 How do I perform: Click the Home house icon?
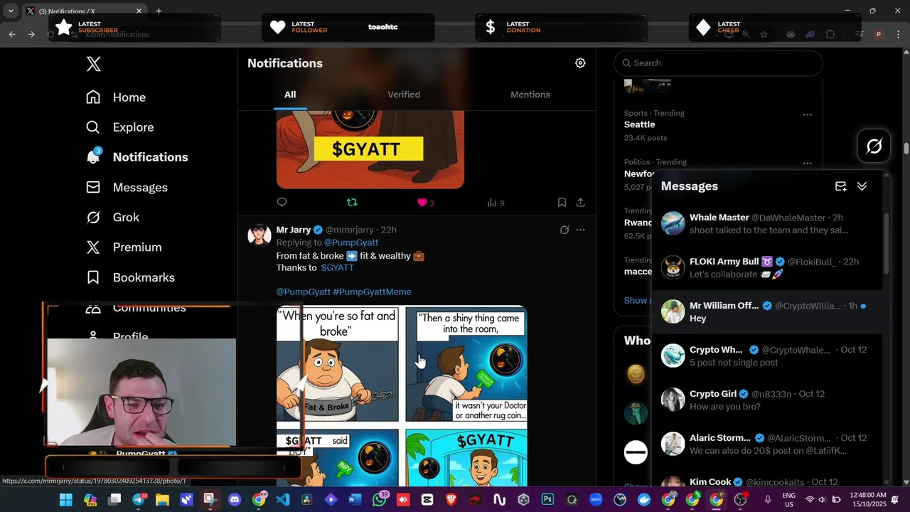pos(93,97)
